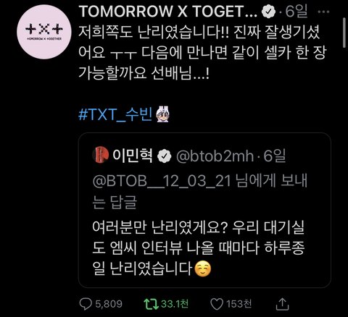Open the three-dot more options menu
348x317 pixels.
pyautogui.click(x=324, y=12)
